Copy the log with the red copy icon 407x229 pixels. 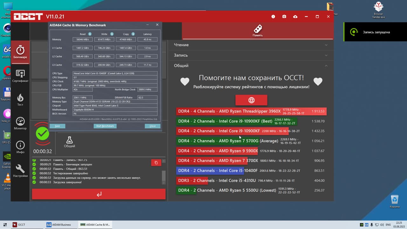156,163
